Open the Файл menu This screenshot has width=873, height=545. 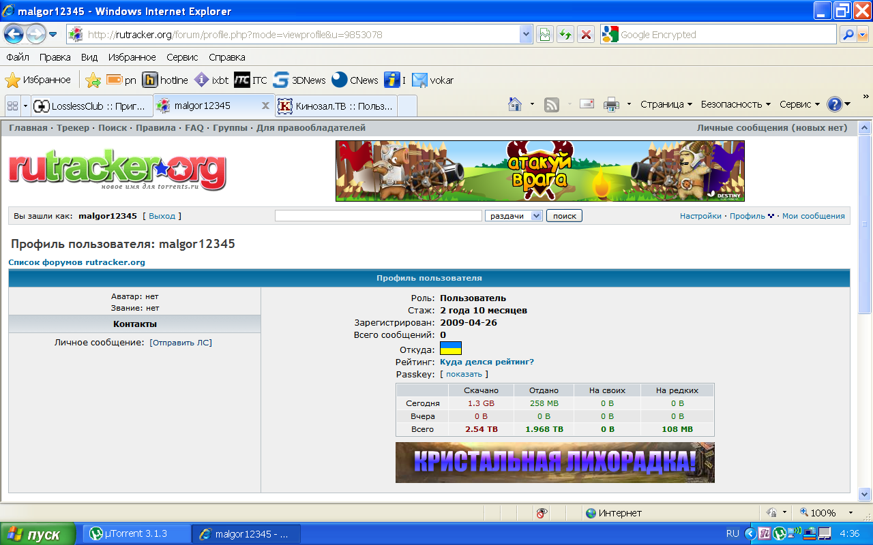click(x=18, y=57)
